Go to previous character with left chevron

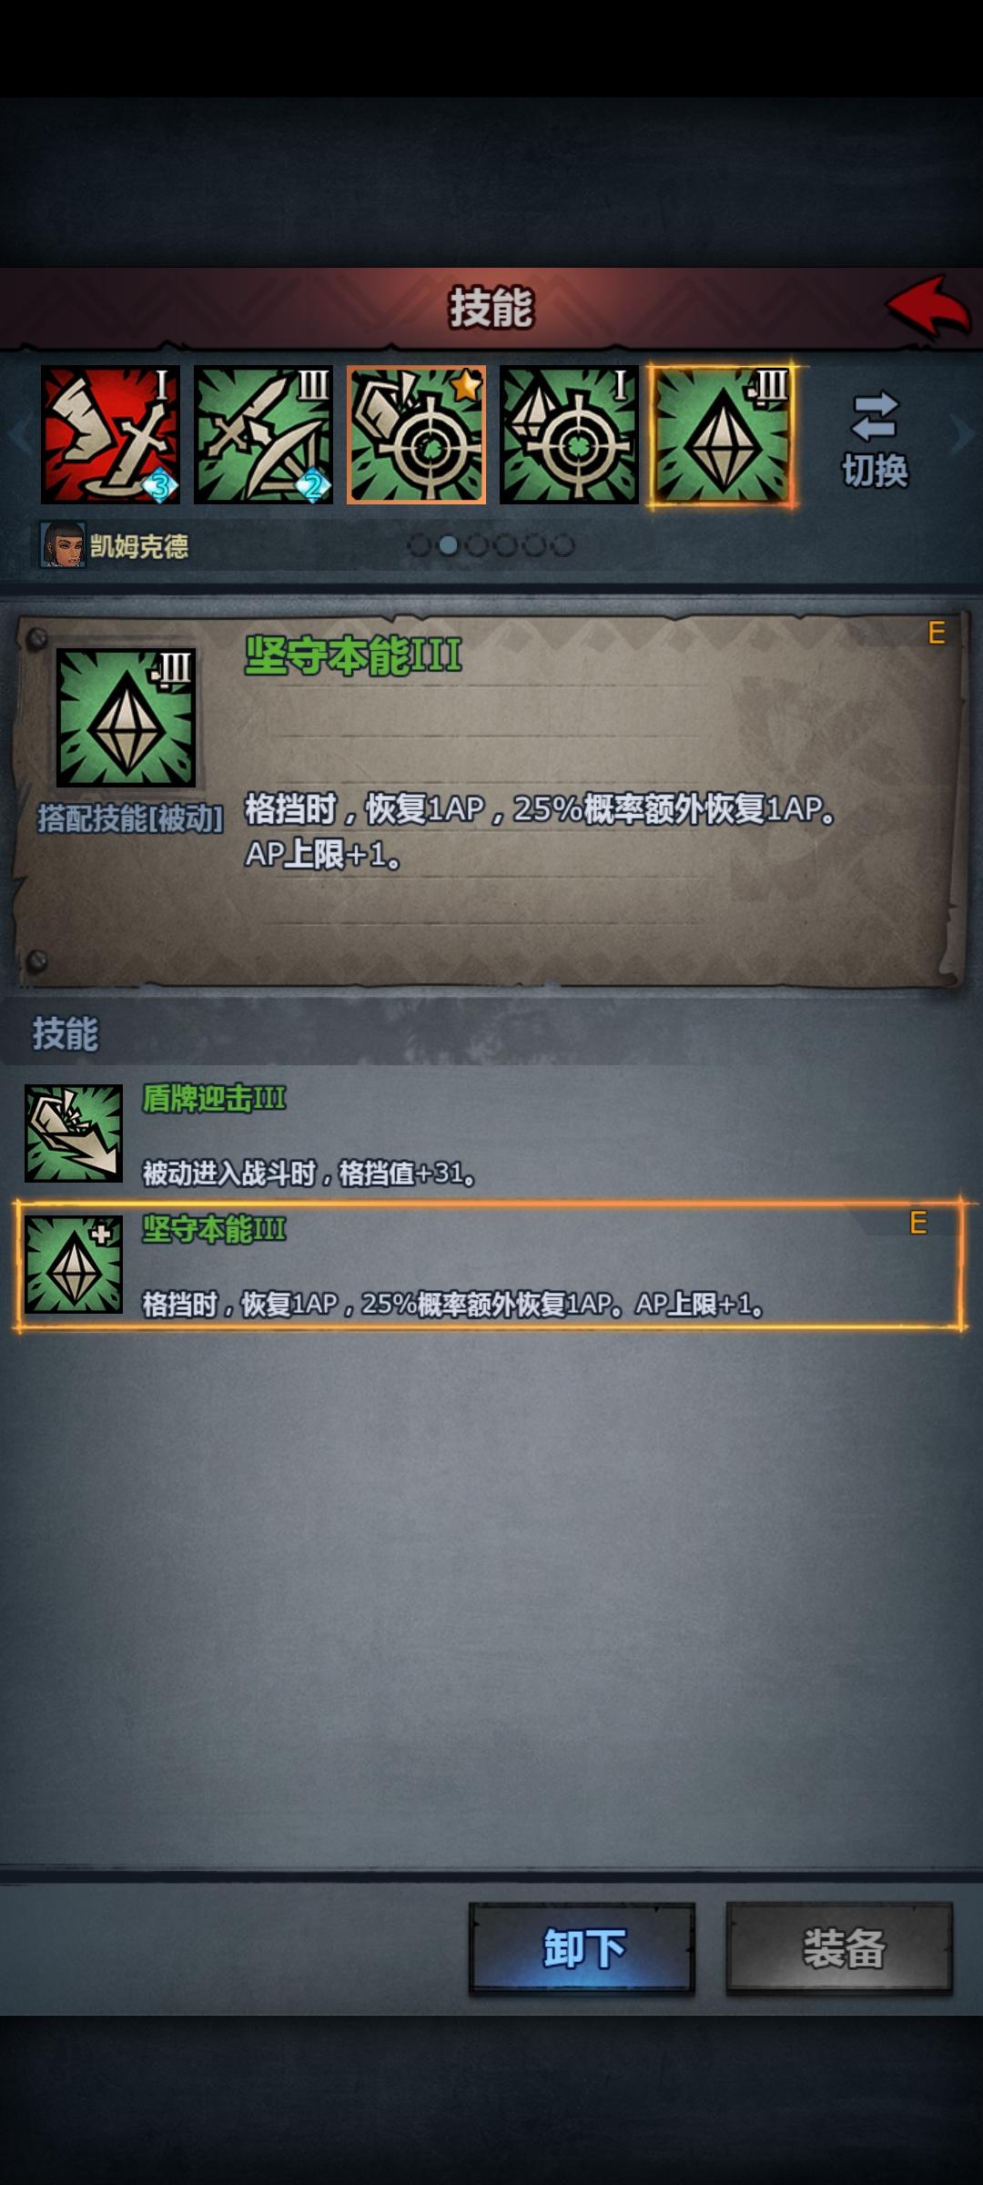coord(20,434)
